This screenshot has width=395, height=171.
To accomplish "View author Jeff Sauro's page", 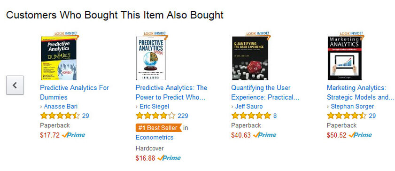I will (x=248, y=106).
